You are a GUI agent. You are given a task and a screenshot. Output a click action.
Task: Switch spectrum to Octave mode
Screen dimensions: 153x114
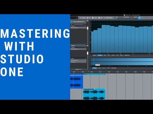(x=94, y=55)
